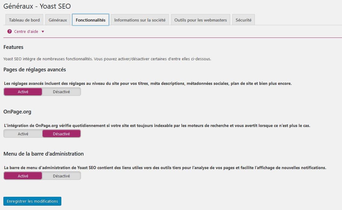
Task: Set Pages de réglages avancés to Activé
Action: [23, 92]
